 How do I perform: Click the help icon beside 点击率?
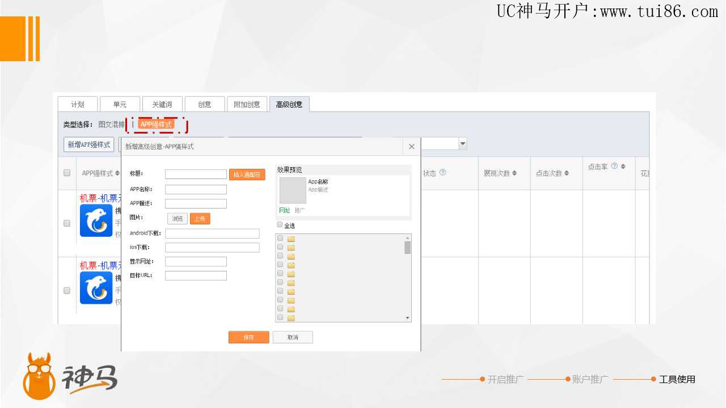[614, 166]
